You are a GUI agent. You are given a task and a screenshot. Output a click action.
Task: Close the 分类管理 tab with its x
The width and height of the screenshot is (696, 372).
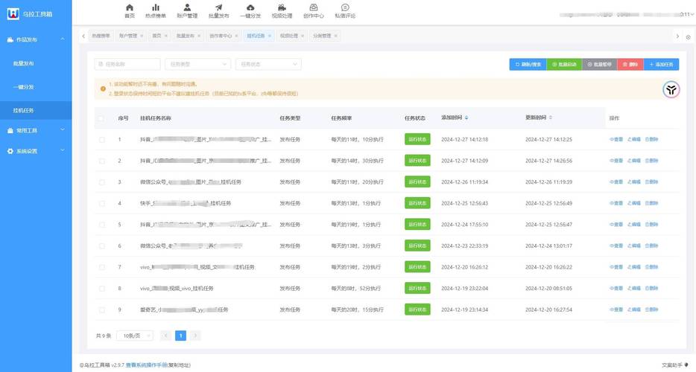335,36
